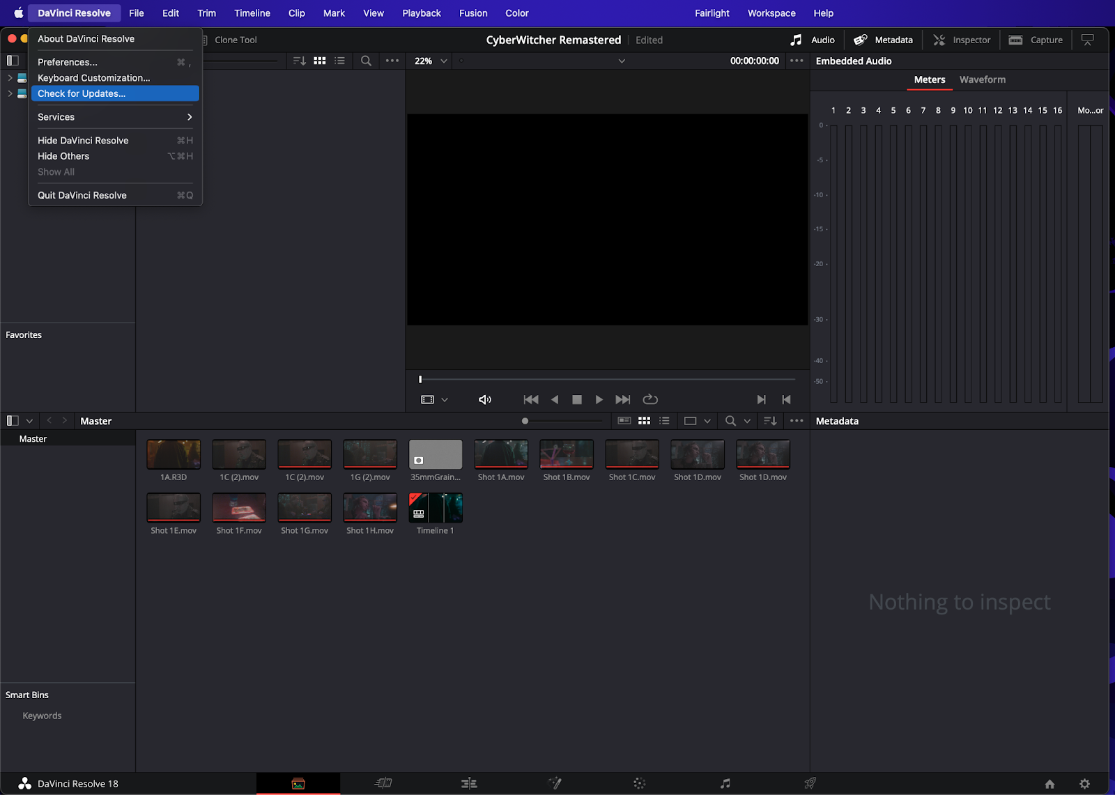Open Project Settings gear icon
The image size is (1115, 795).
[1084, 784]
